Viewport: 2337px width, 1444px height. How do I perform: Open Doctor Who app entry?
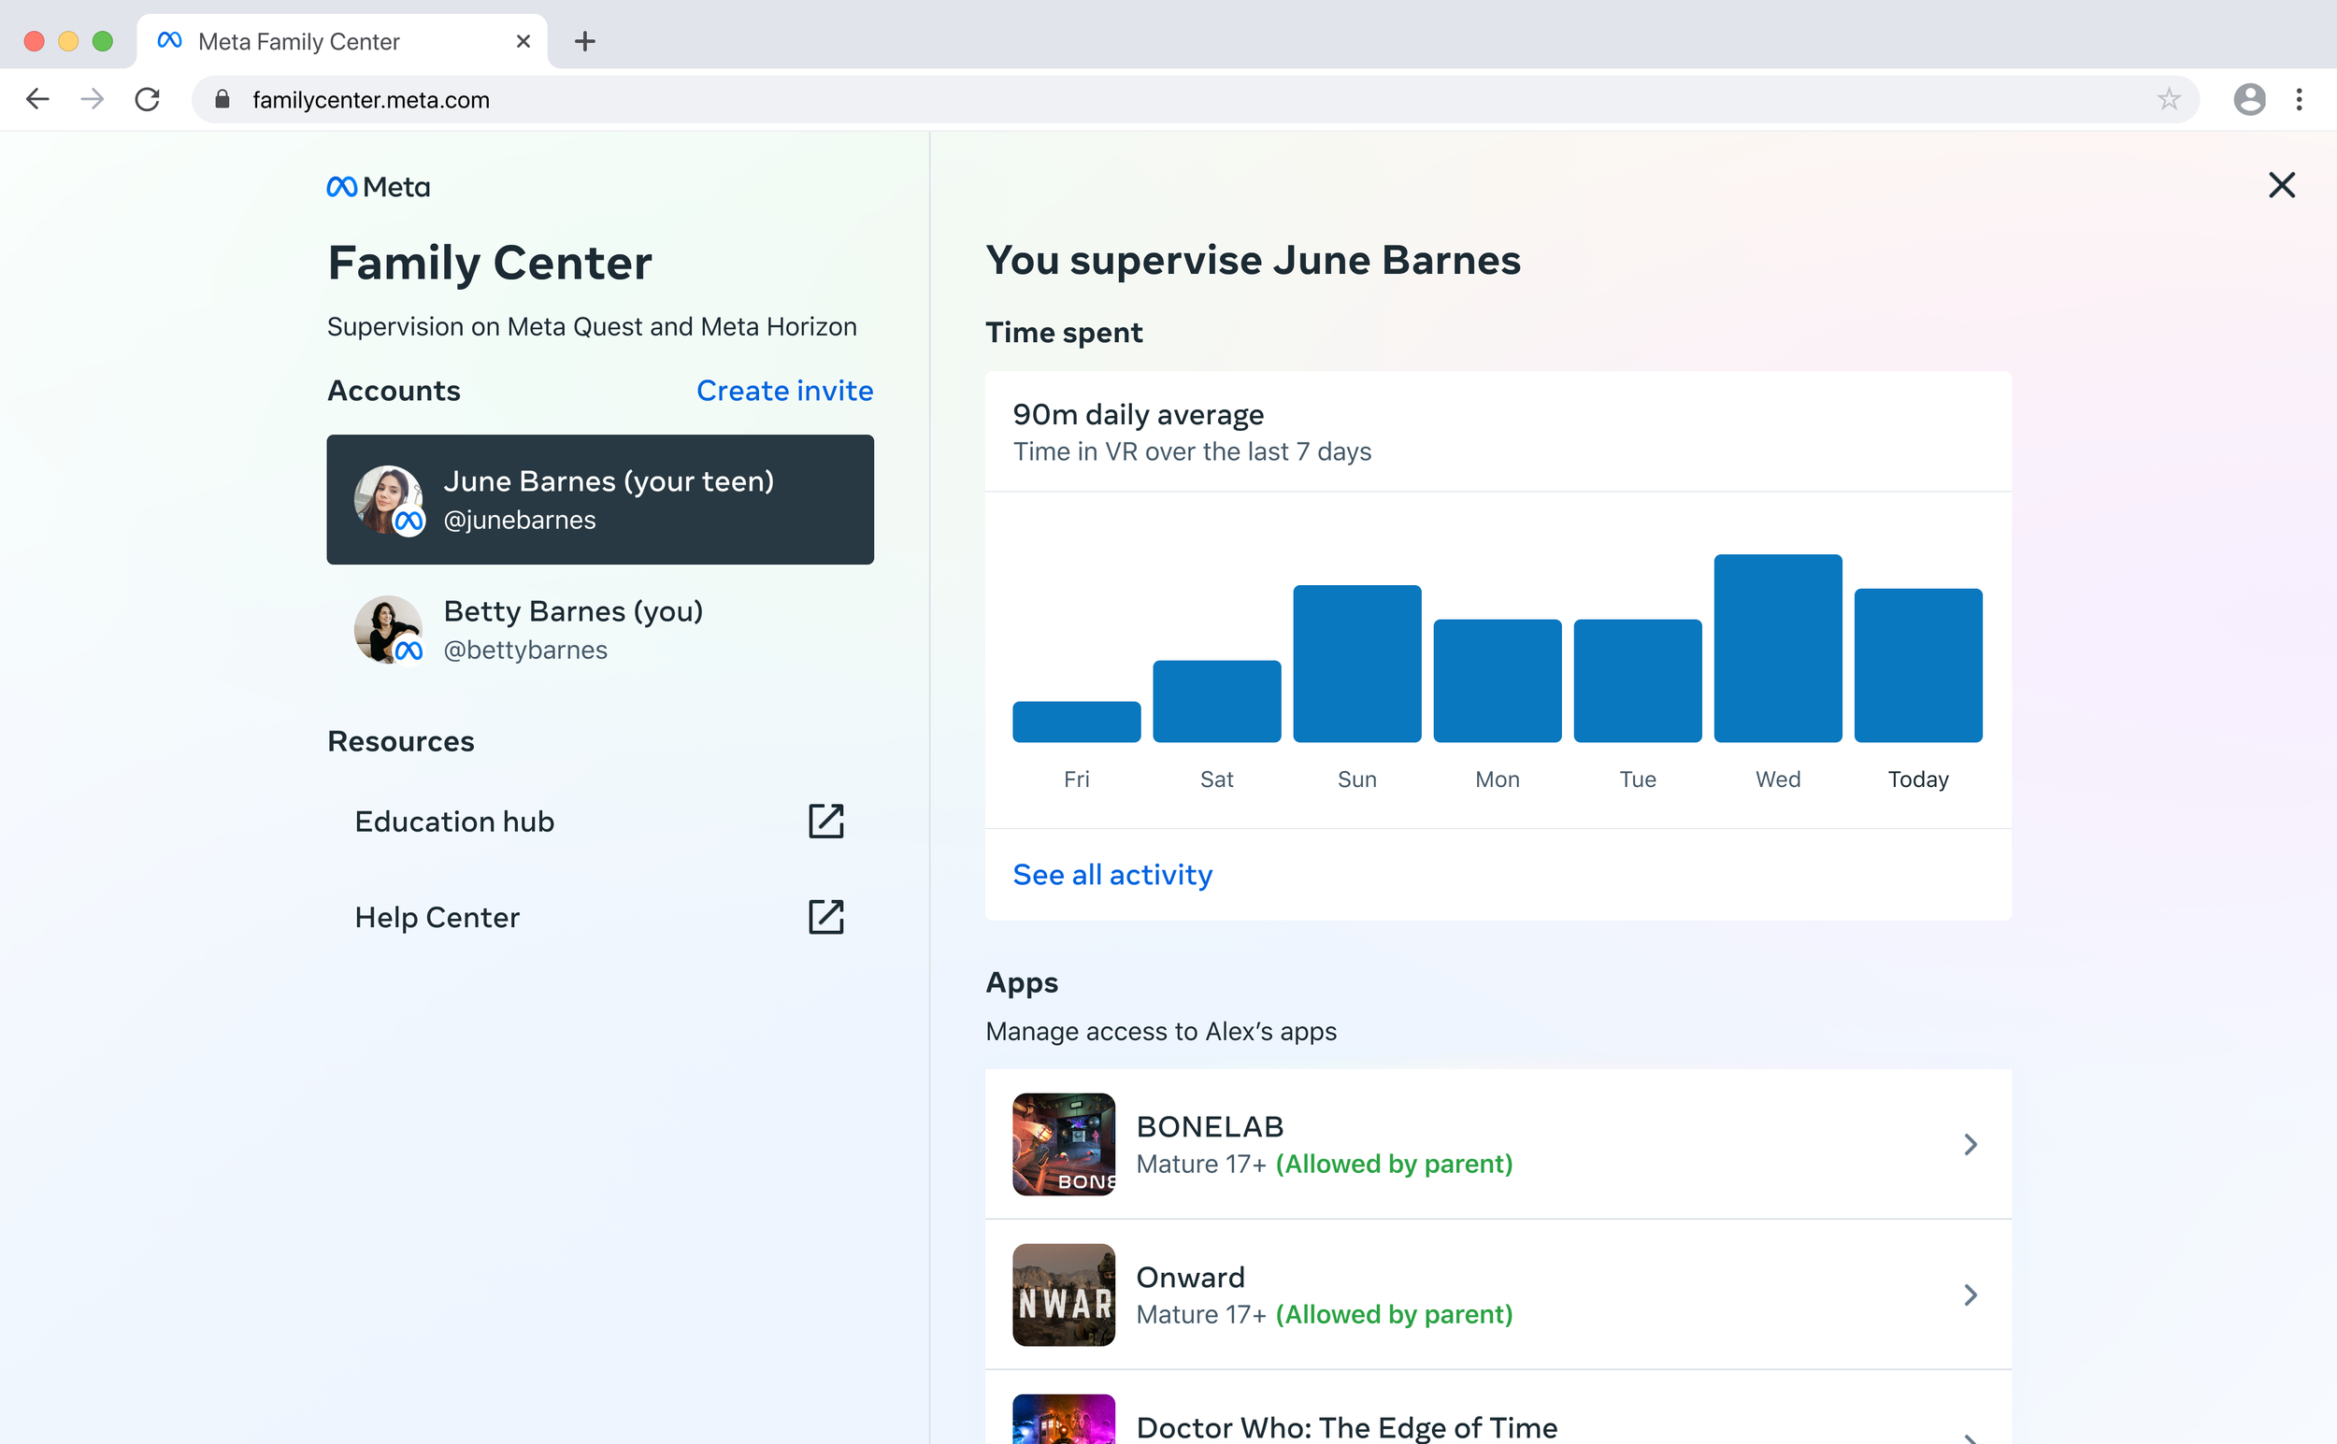click(1346, 1427)
